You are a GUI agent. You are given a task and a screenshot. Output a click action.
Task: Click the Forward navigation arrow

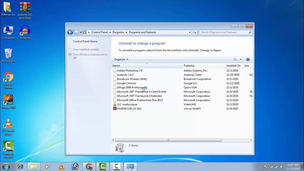(x=76, y=32)
